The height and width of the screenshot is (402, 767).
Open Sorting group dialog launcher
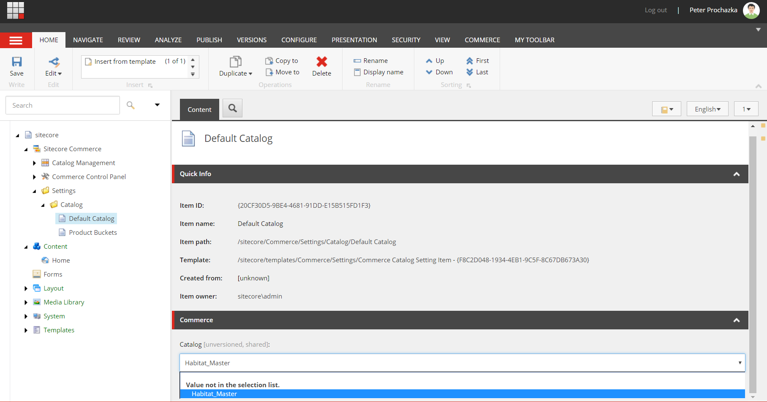469,86
